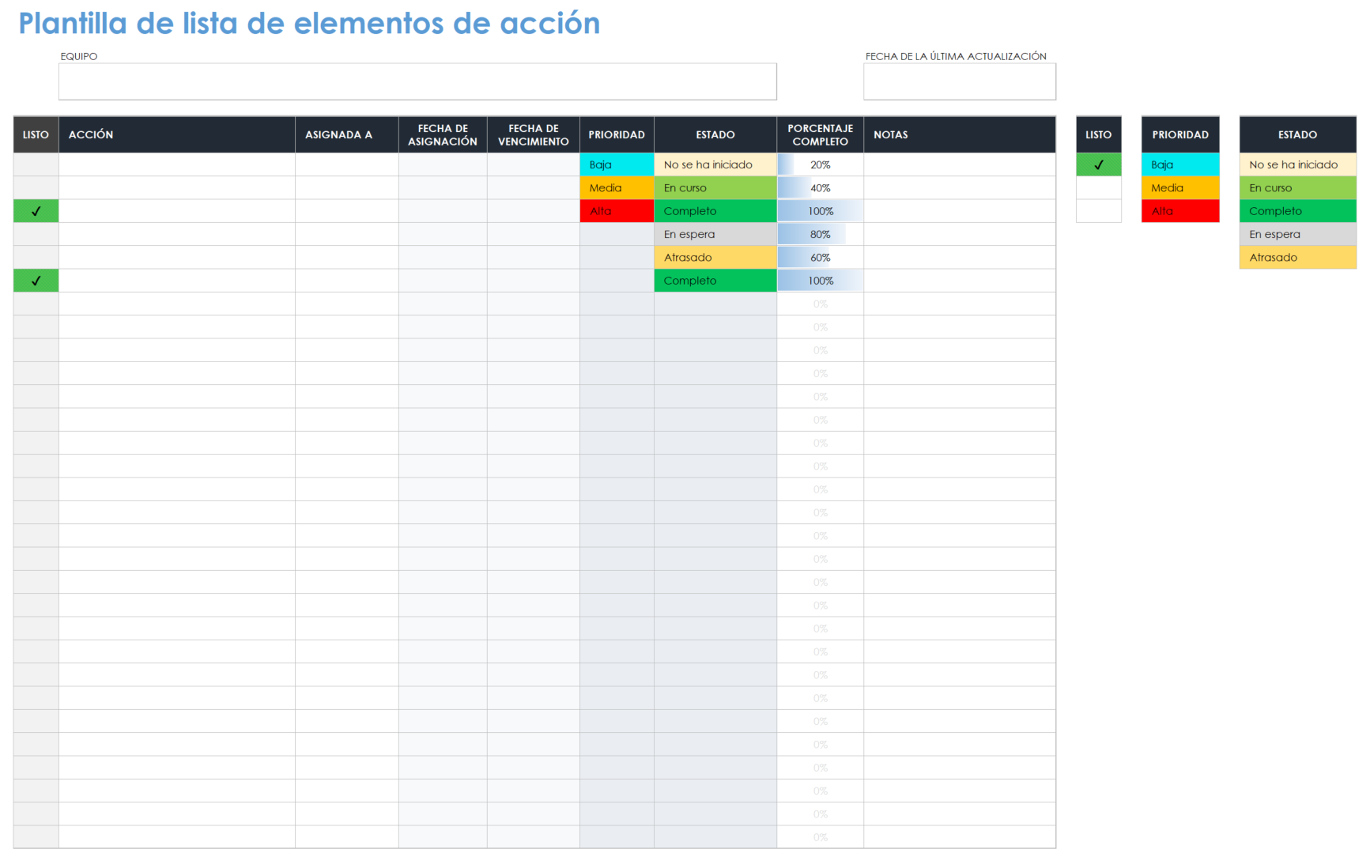Click the FECHA DE VENCIMIENTO header
Screen dimensions: 1370x857
tap(534, 134)
